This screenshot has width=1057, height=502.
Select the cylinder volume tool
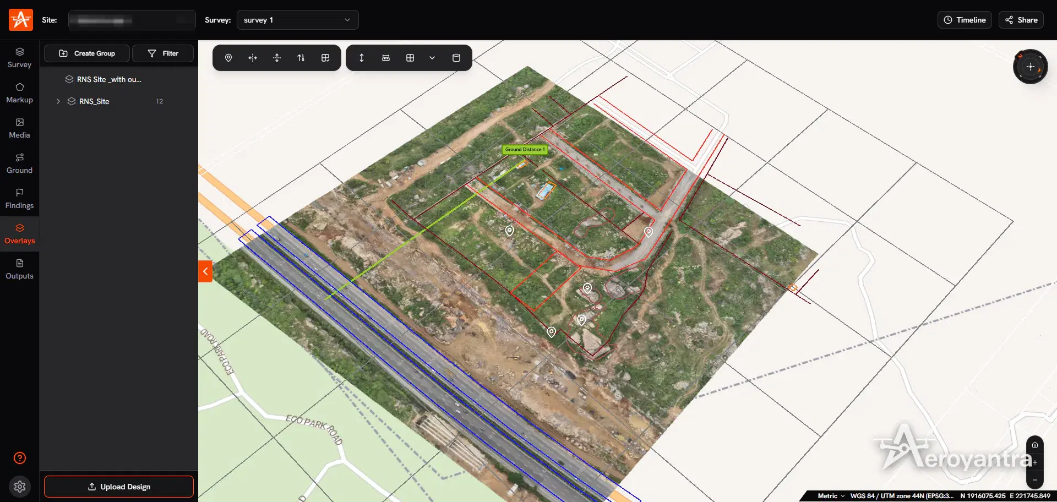456,58
